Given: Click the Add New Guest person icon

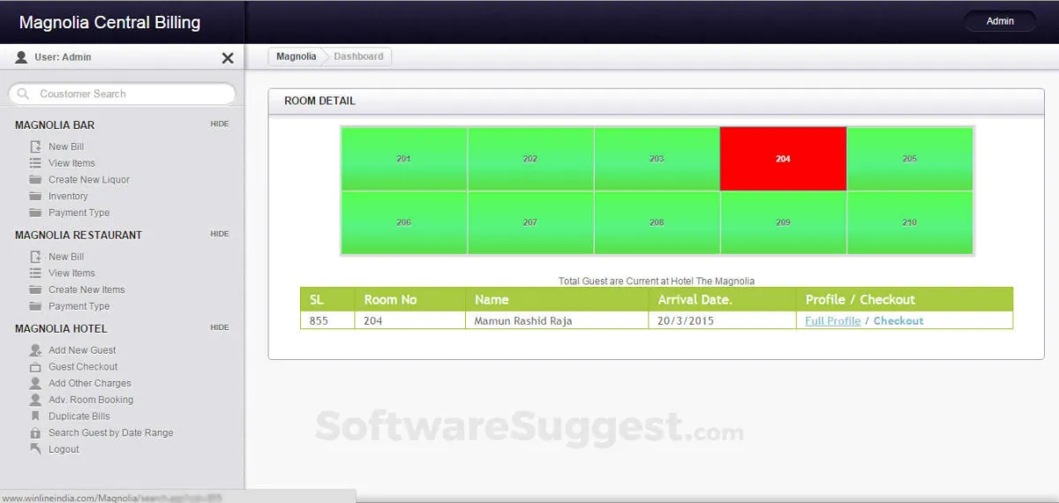Looking at the screenshot, I should (x=35, y=350).
